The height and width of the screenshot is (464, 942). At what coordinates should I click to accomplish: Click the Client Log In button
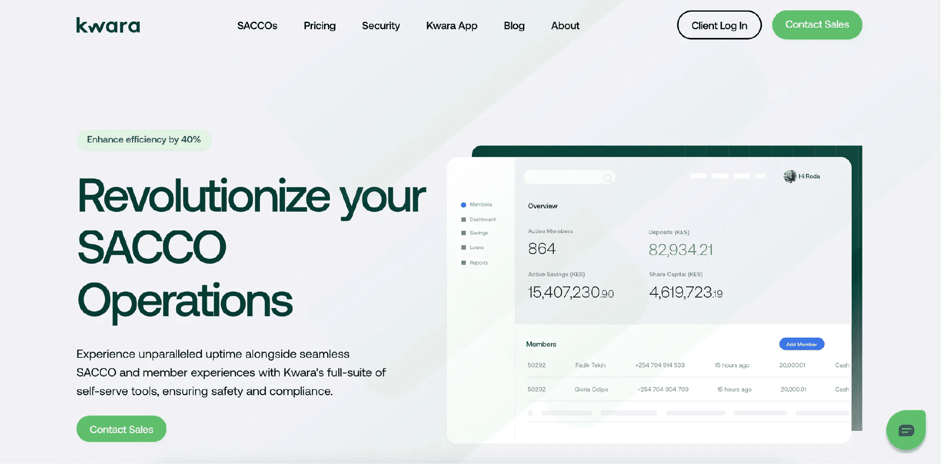tap(719, 25)
